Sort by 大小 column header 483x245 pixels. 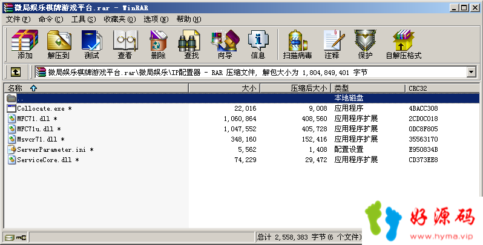[224, 88]
